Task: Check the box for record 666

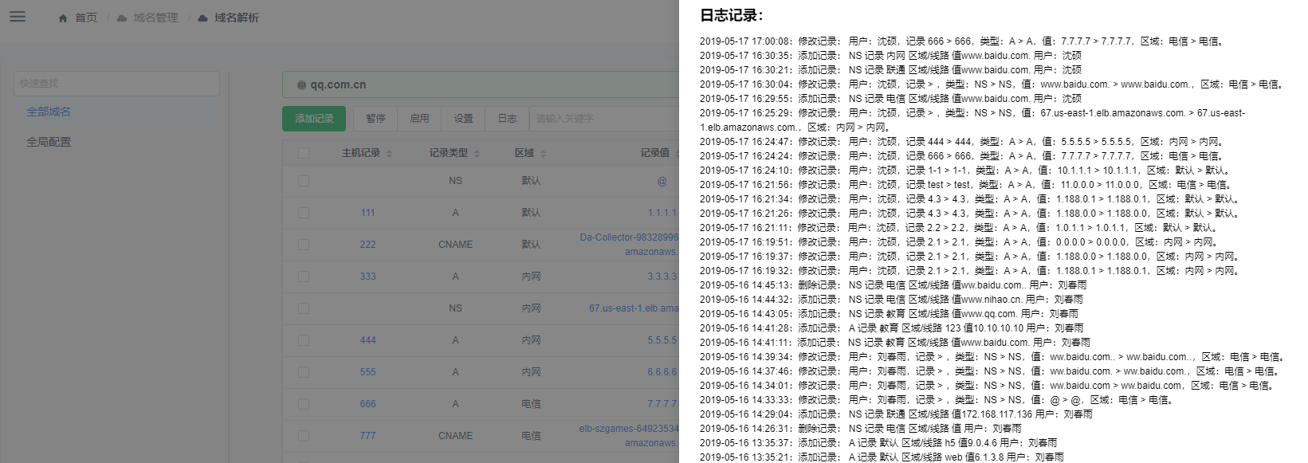Action: (304, 404)
